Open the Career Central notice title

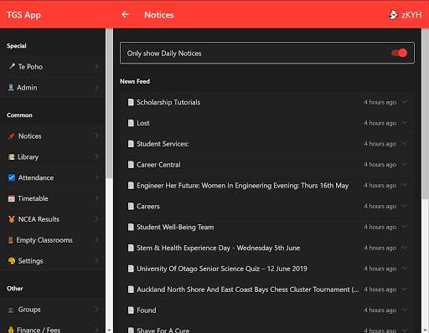158,165
